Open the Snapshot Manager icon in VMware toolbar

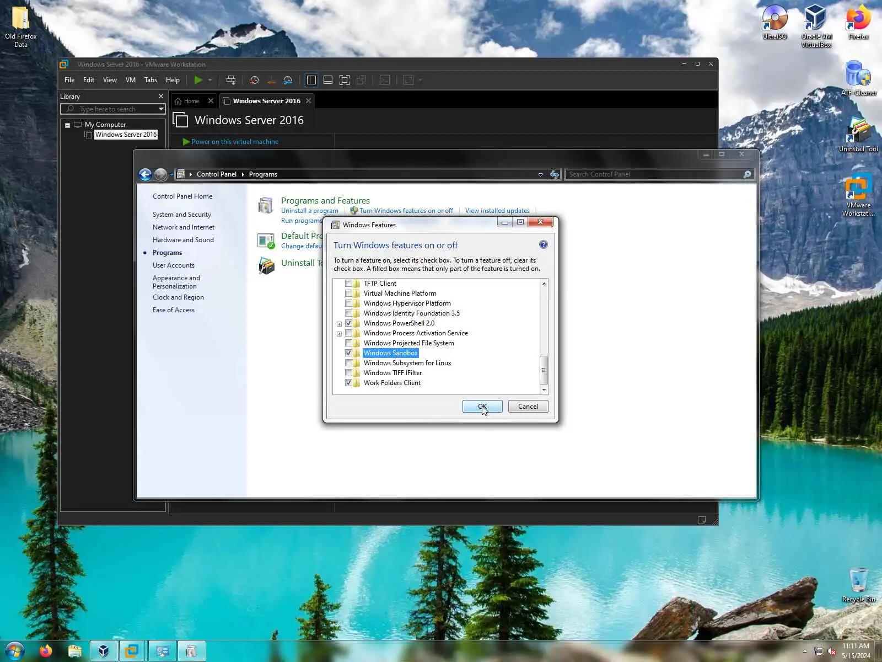(x=288, y=80)
